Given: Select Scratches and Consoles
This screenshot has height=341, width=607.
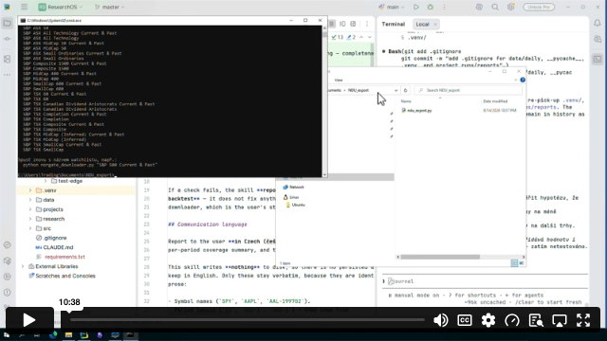Looking at the screenshot, I should click(x=65, y=276).
